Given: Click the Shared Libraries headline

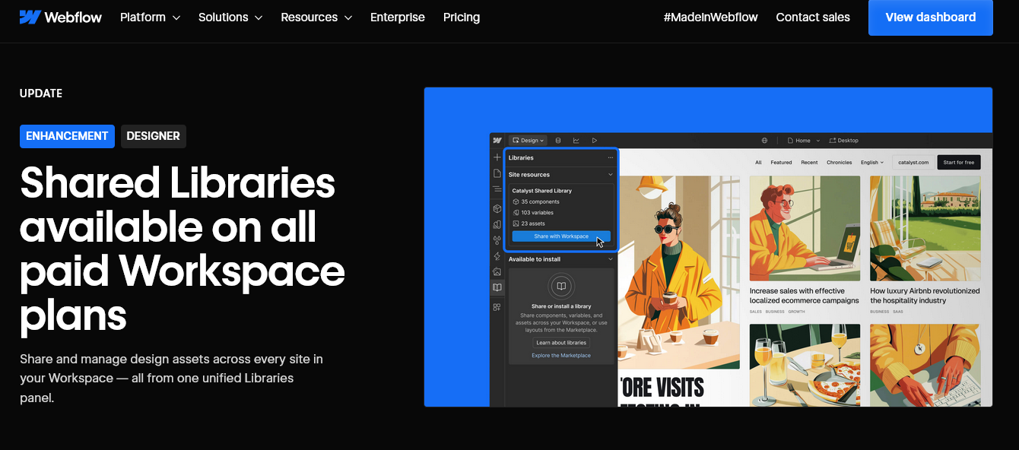Looking at the screenshot, I should (183, 249).
